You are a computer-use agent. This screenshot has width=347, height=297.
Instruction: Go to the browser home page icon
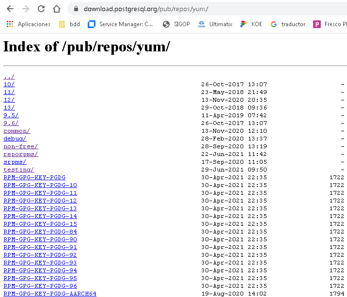tap(57, 9)
